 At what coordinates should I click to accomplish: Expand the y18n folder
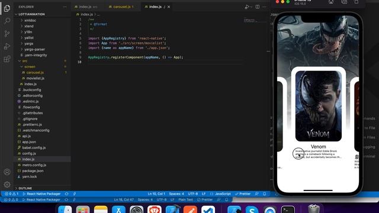(28, 32)
